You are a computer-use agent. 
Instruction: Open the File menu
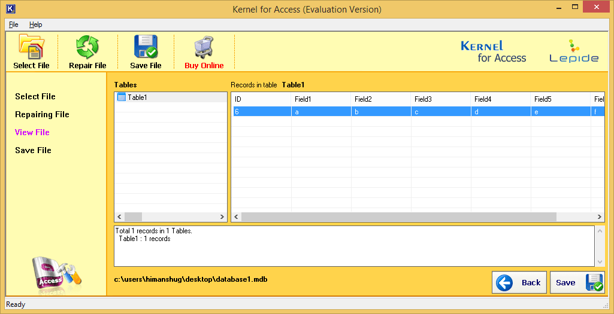click(14, 25)
